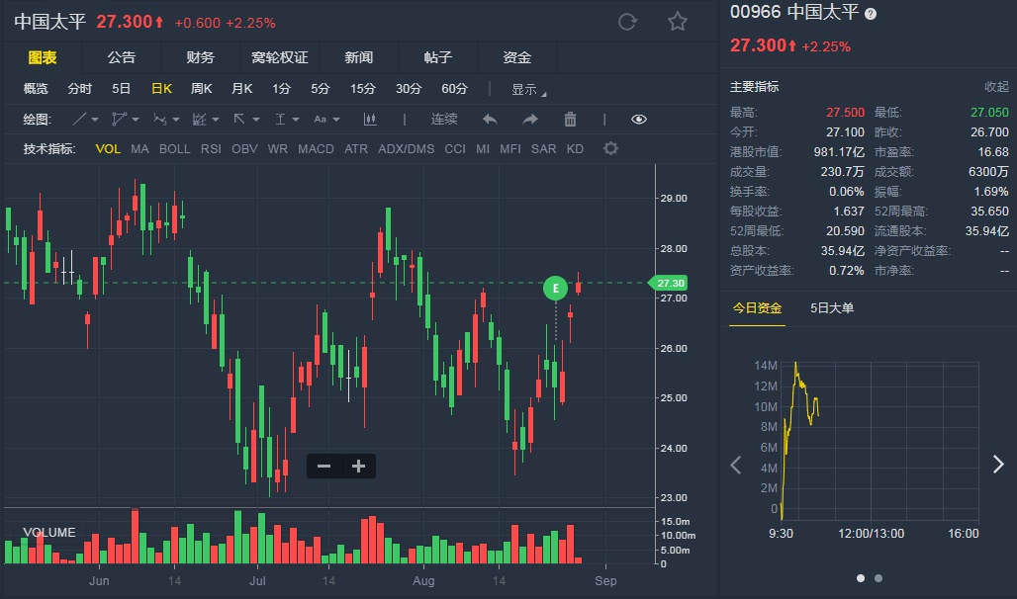
Task: Select the 周K weekly chart period
Action: [202, 89]
